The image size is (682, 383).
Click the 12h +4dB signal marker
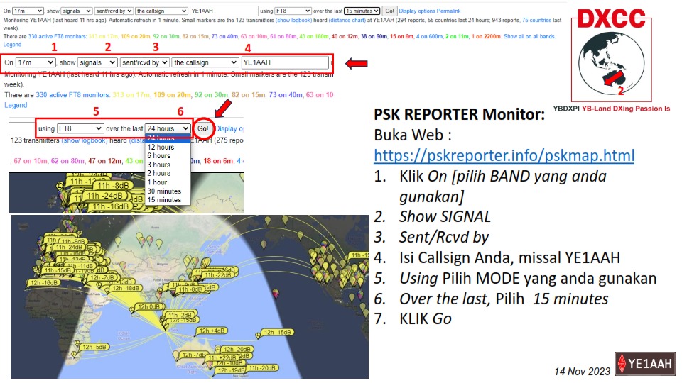(212, 331)
